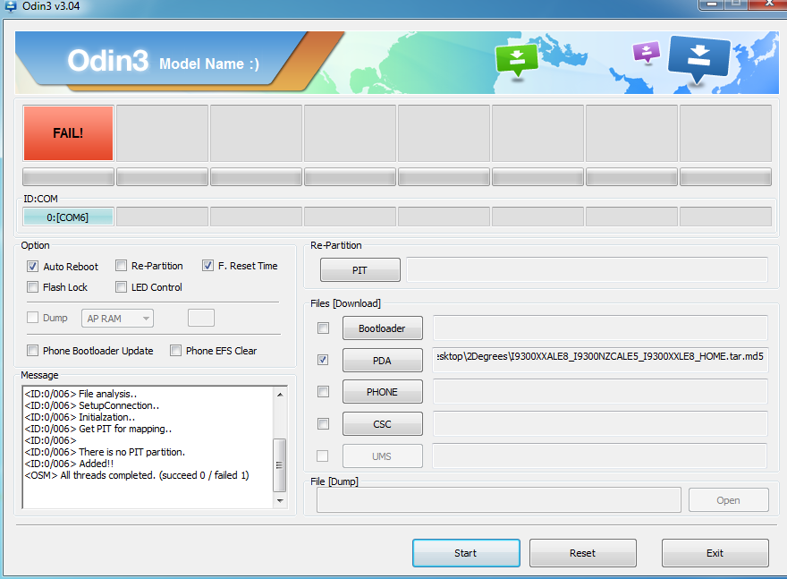Click the first progress bar under FAIL!
Viewport: 787px width, 579px height.
(x=68, y=177)
